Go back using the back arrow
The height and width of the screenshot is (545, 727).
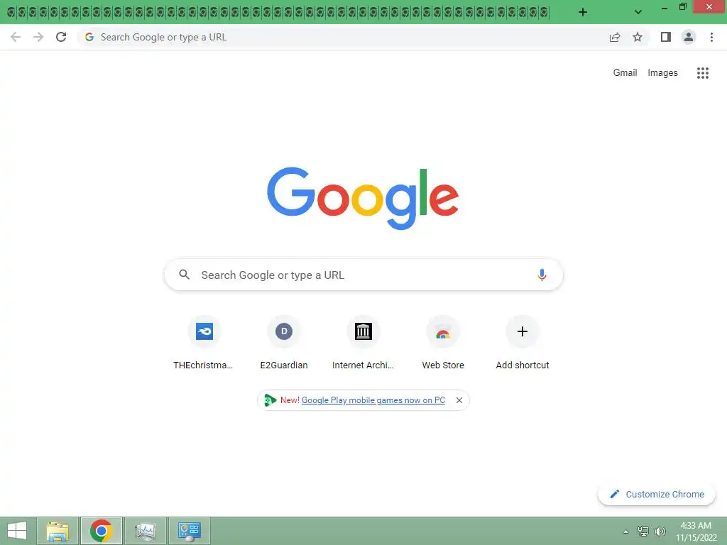tap(16, 37)
